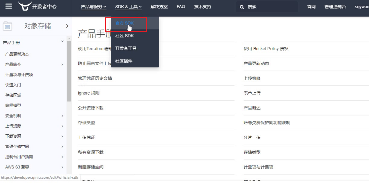This screenshot has height=183, width=369.
Task: Click the sidebar scrollbar up arrow
Action: click(69, 39)
